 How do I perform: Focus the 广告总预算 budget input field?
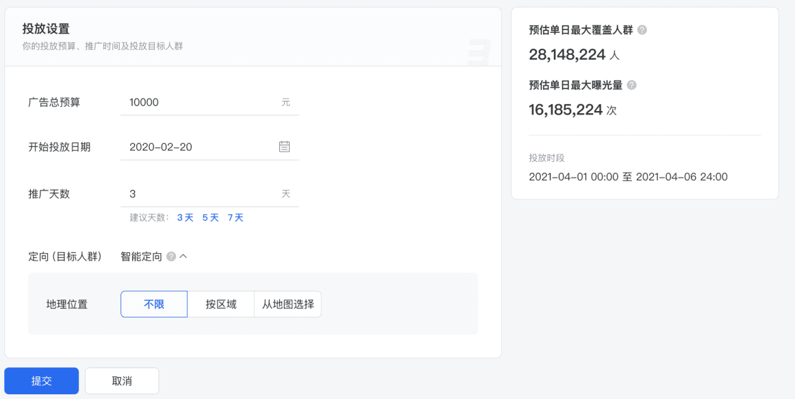[210, 103]
